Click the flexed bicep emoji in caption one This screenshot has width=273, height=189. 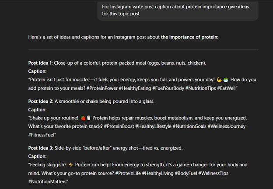[x=219, y=80]
